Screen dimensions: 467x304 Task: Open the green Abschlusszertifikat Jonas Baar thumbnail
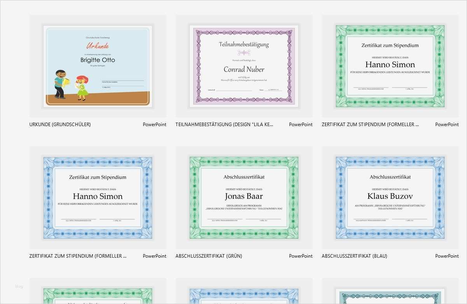point(244,198)
